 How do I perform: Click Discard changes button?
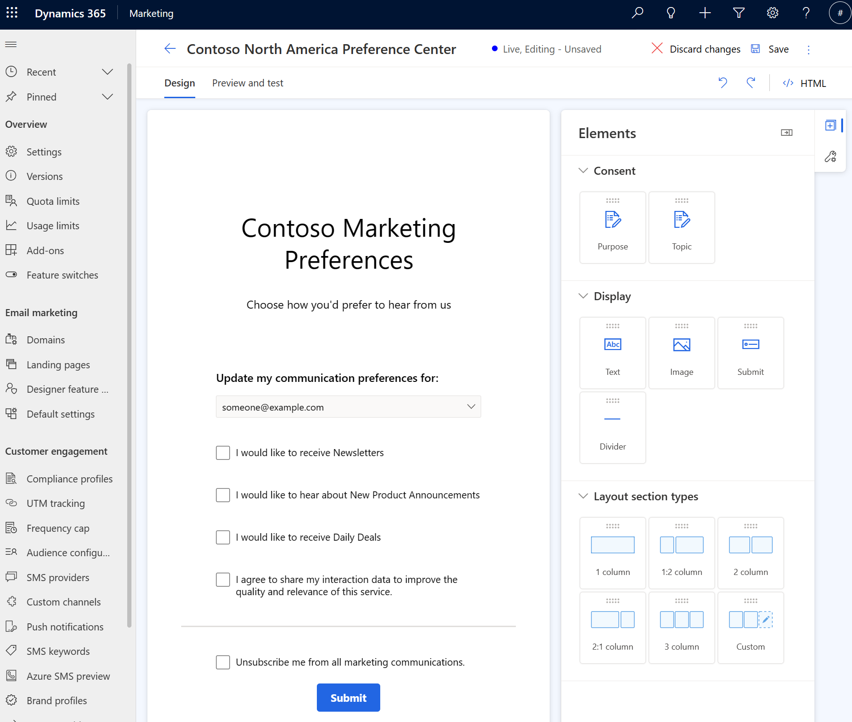click(696, 49)
